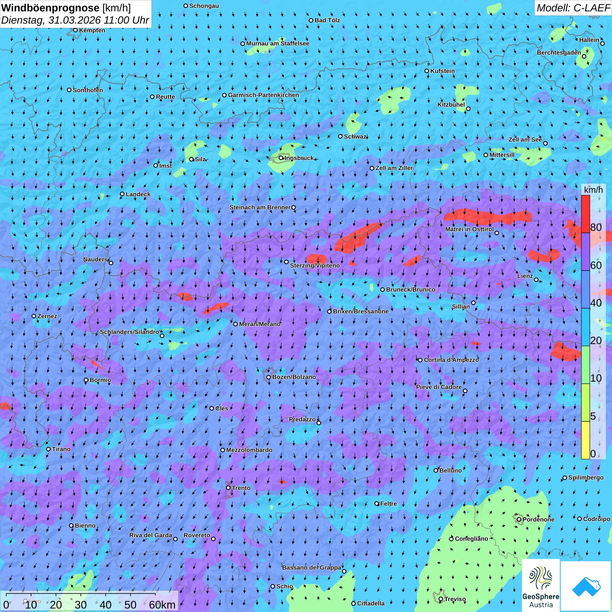Click the Murnau am Staffelsee label
The width and height of the screenshot is (612, 612).
278,43
